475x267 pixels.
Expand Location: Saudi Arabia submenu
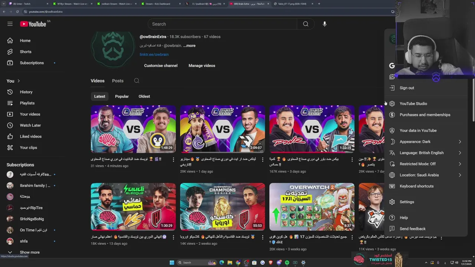460,175
